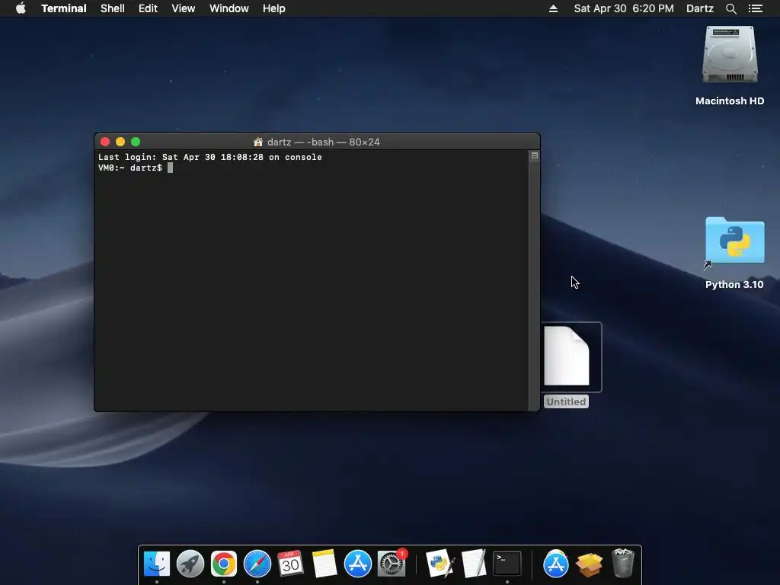Click the Python 3.10 label
Screen dimensions: 780x585
click(734, 285)
